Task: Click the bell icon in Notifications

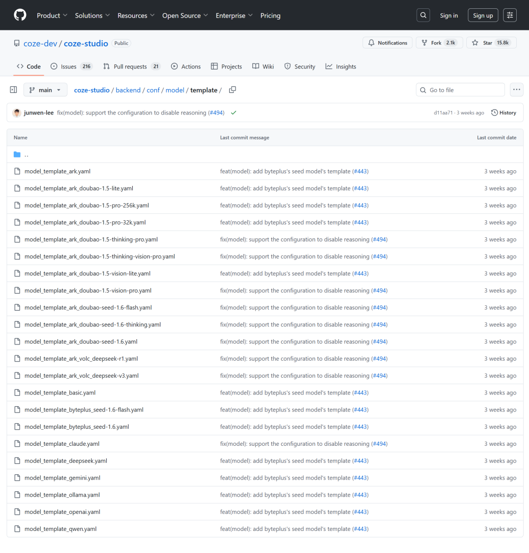Action: pyautogui.click(x=371, y=43)
